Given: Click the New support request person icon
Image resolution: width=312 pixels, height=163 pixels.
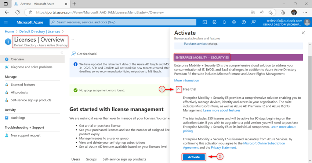Looking at the screenshot, I should pos(7,135).
